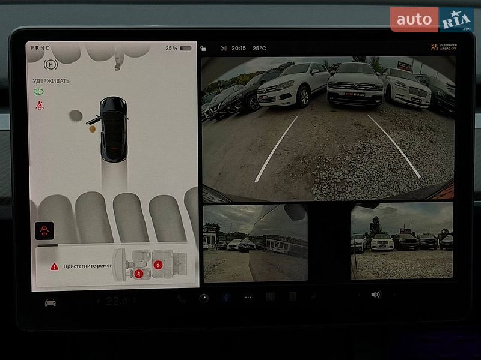Tap the УДЕРЖИВАТЬ hold label

(x=51, y=81)
